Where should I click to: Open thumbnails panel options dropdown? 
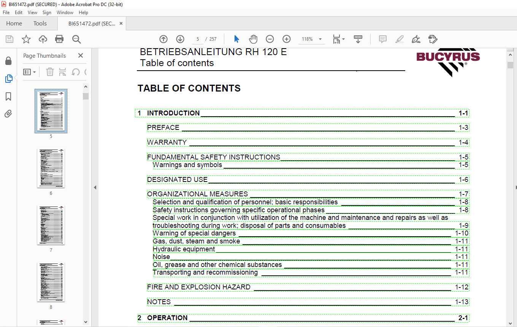point(29,72)
